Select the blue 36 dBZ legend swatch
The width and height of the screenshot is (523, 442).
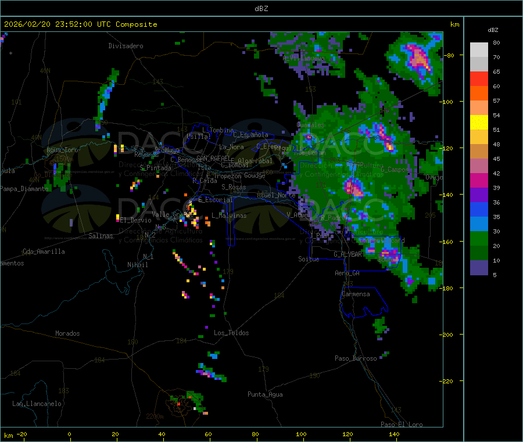[x=479, y=209]
